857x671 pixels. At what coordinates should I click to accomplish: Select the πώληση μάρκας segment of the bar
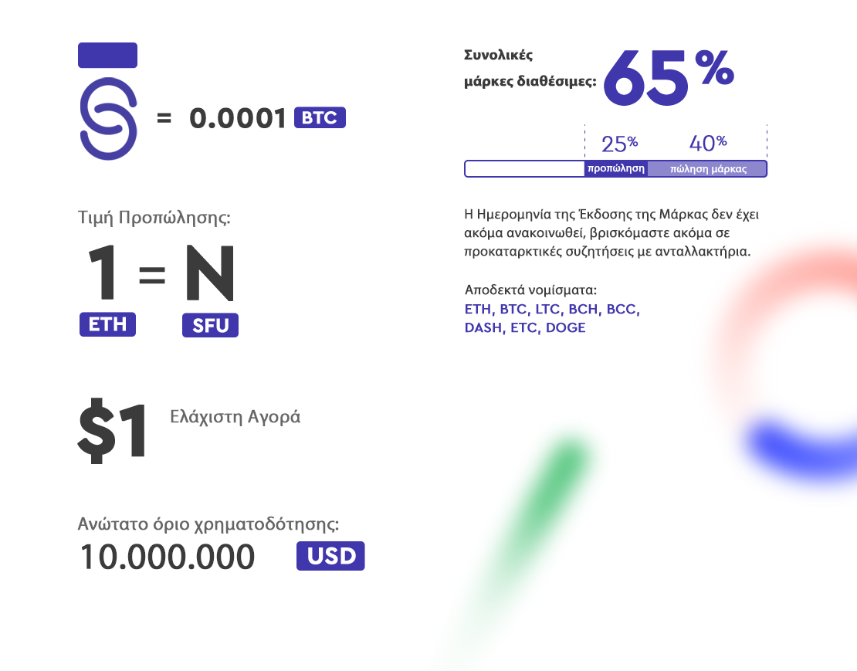[x=708, y=169]
